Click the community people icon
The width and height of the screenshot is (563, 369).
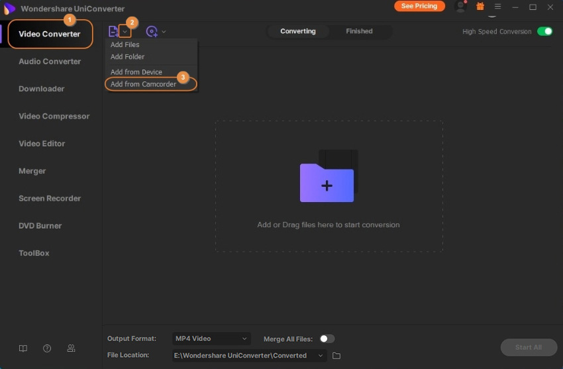71,348
